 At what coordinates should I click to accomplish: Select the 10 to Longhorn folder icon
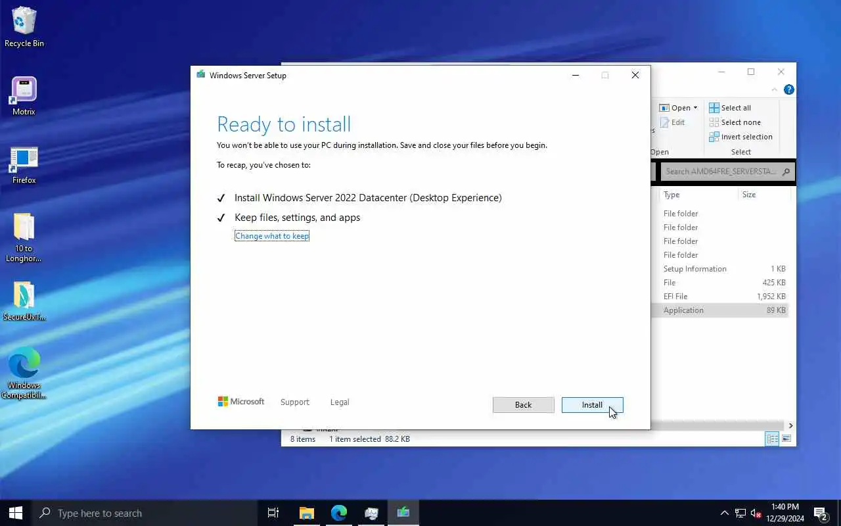24,237
